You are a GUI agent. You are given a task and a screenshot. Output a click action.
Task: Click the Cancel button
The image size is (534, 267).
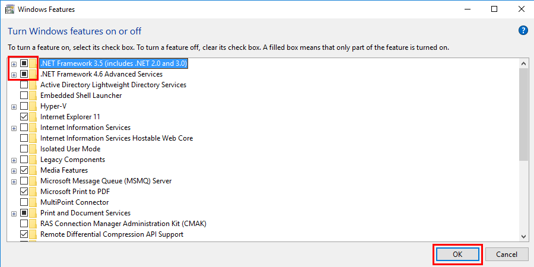coord(507,255)
